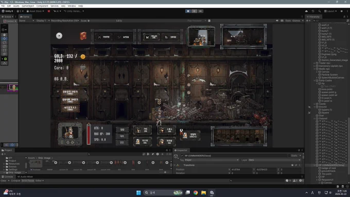Viewport: 350px width, 197px height.
Task: Select the Hand view tool in Scene toolbar
Action: (x=4, y=35)
